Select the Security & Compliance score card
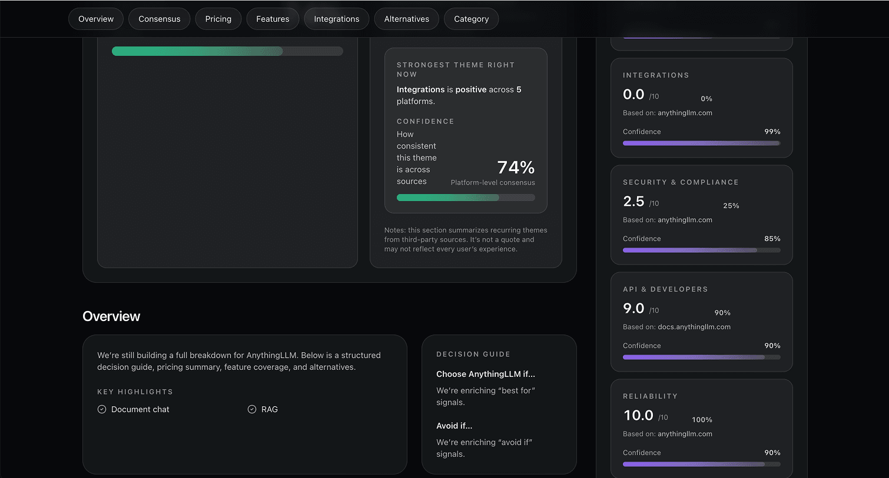Image resolution: width=889 pixels, height=478 pixels. (x=701, y=215)
